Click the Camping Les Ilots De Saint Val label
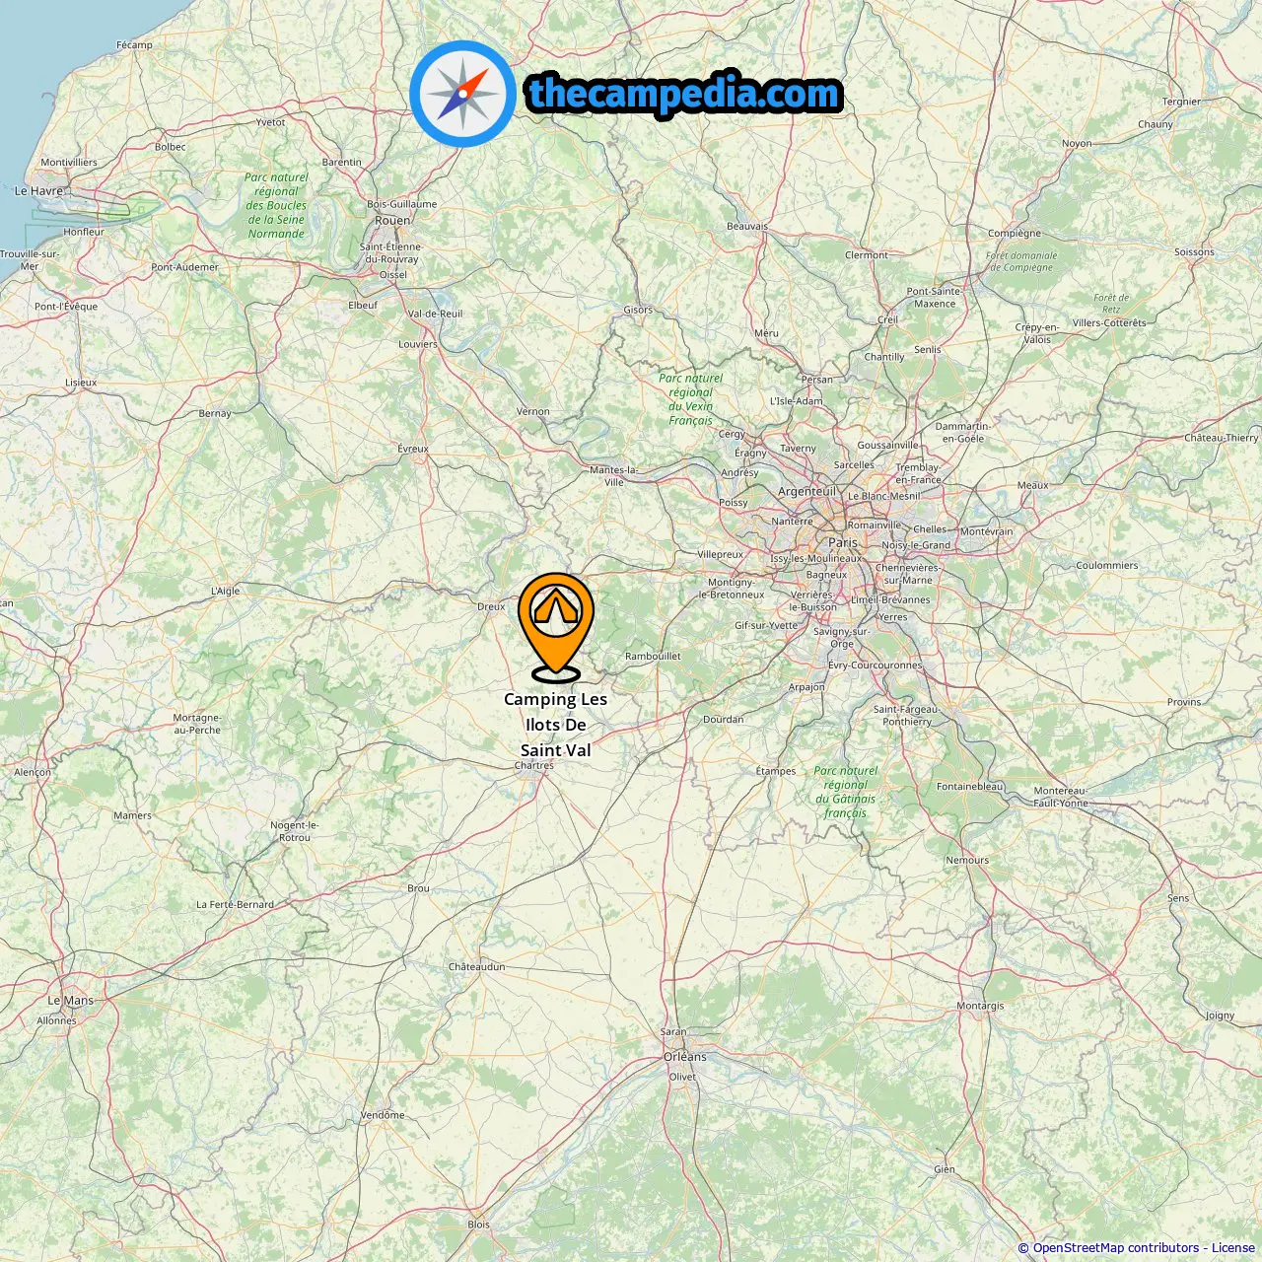Image resolution: width=1262 pixels, height=1262 pixels. (x=556, y=725)
